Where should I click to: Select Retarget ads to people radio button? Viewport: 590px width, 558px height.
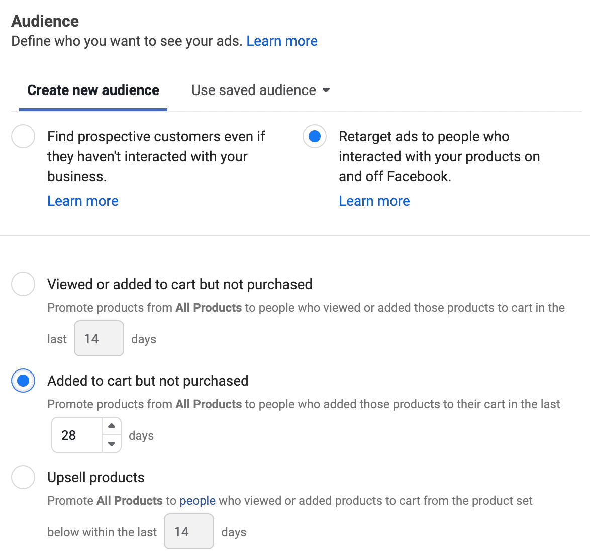[x=315, y=137]
